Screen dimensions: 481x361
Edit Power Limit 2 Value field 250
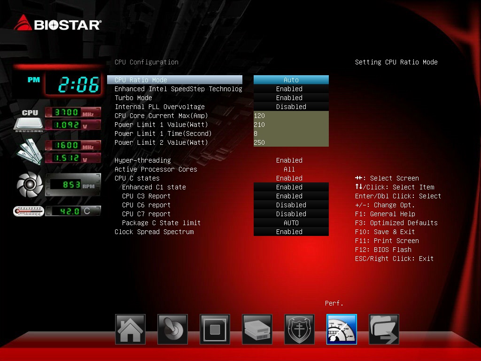coord(291,142)
